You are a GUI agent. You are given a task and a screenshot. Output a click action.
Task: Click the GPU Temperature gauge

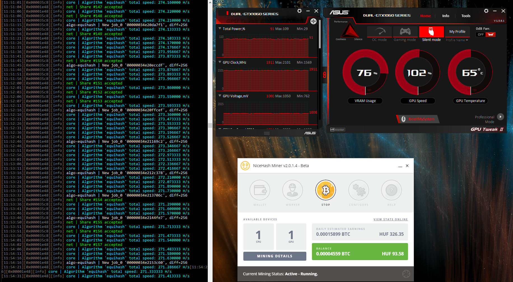470,72
